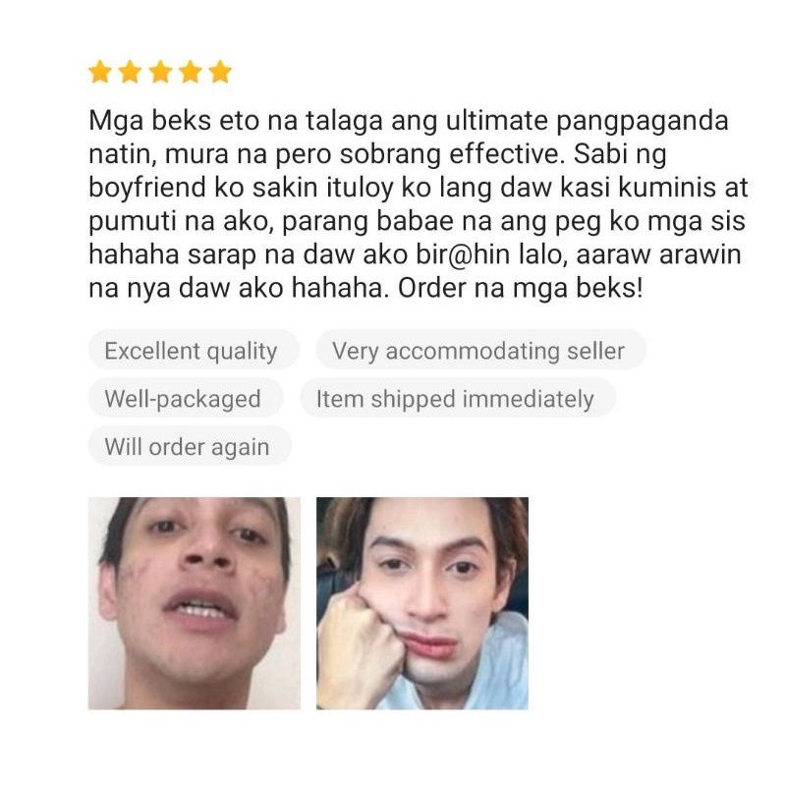Image resolution: width=786 pixels, height=786 pixels.
Task: Click the censored word 'bir@hin' in review
Action: 463,255
